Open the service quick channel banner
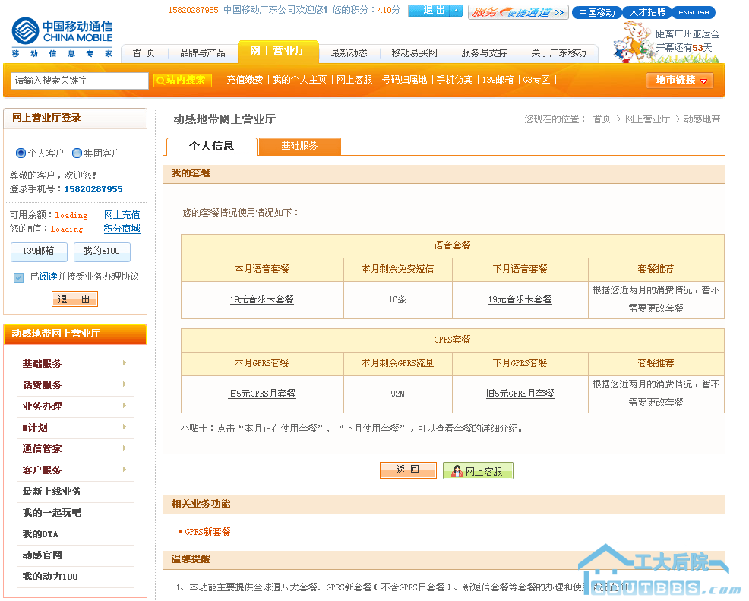 tap(518, 12)
